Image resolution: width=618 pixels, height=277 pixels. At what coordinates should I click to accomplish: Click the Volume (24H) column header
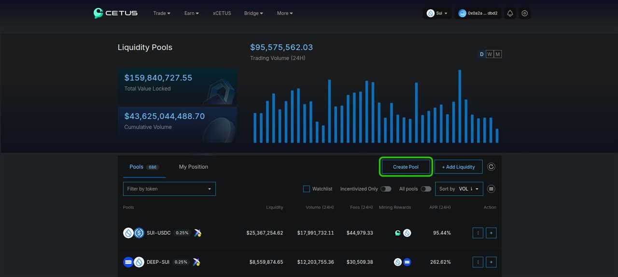click(x=320, y=207)
